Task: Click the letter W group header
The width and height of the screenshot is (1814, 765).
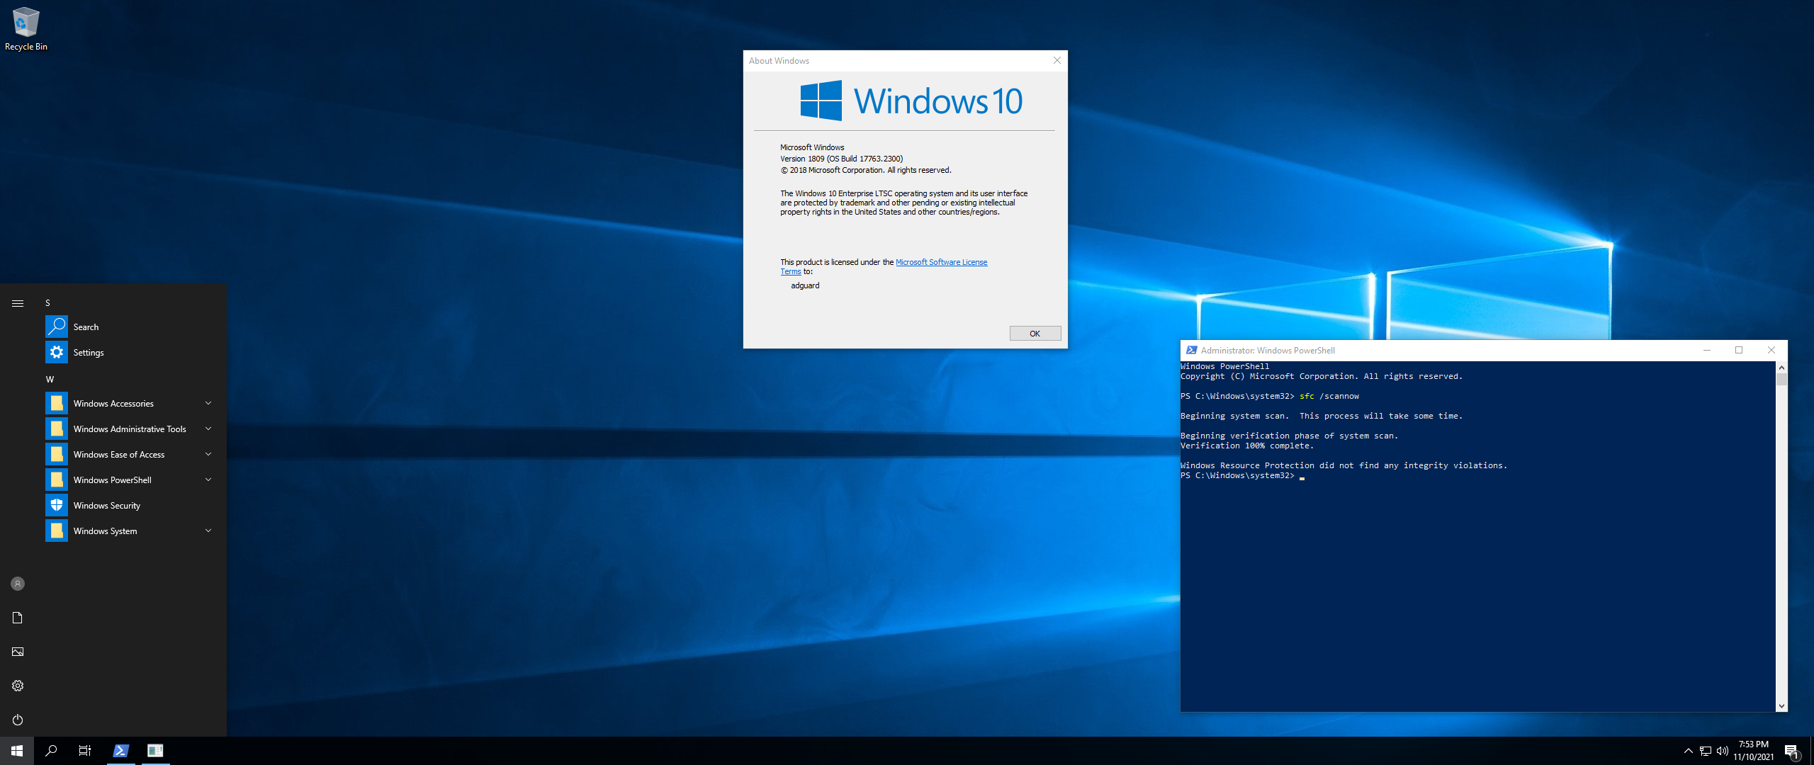Action: click(50, 379)
